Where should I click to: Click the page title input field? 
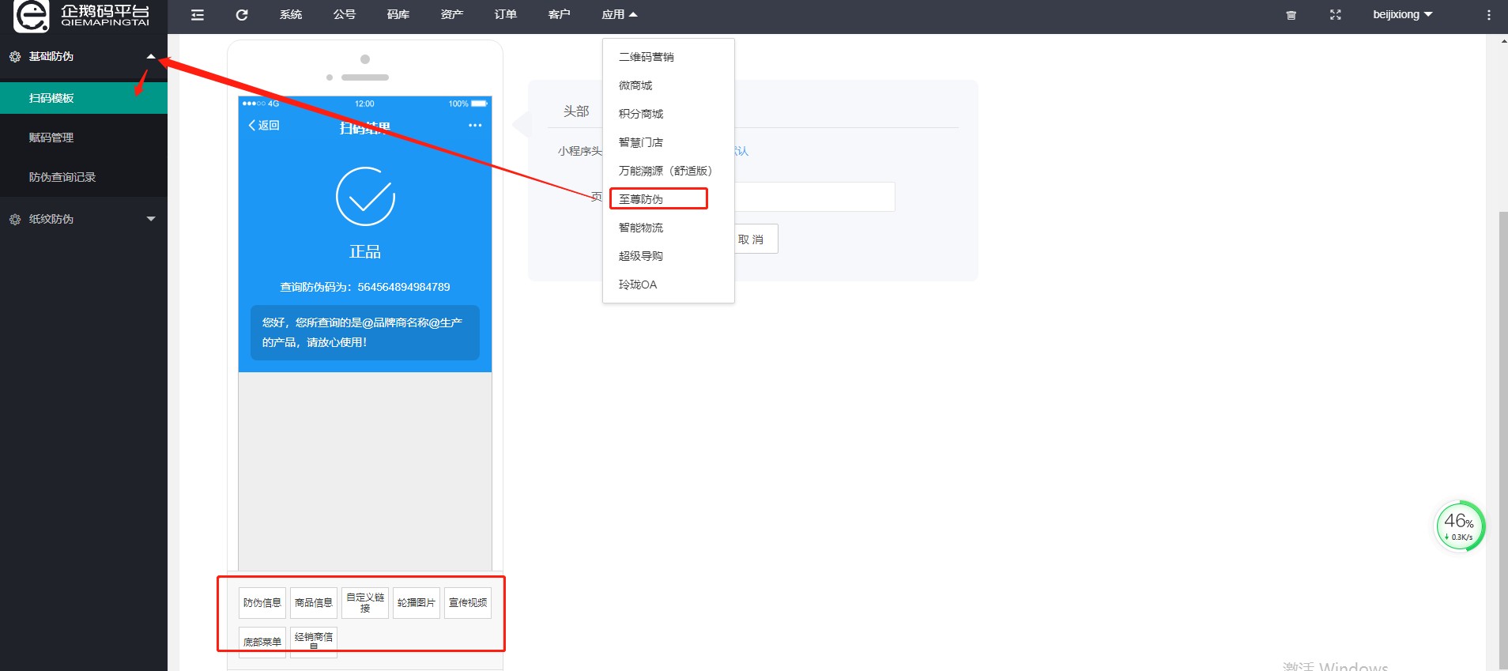click(x=814, y=197)
